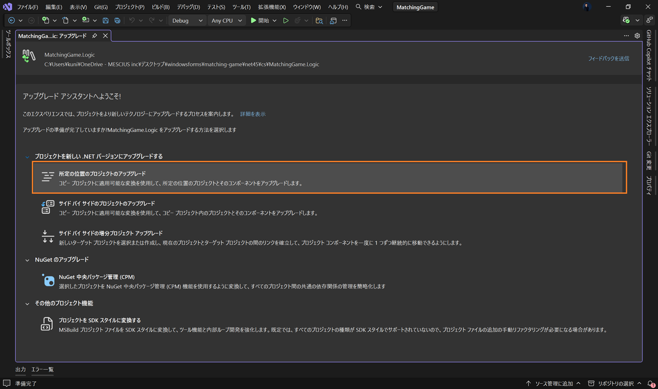
Task: Click the gear icon on the editor tab bar
Action: (637, 35)
